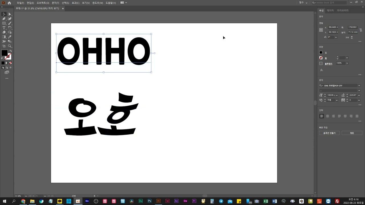Set Gradient fill mode in toolbar

point(7,63)
